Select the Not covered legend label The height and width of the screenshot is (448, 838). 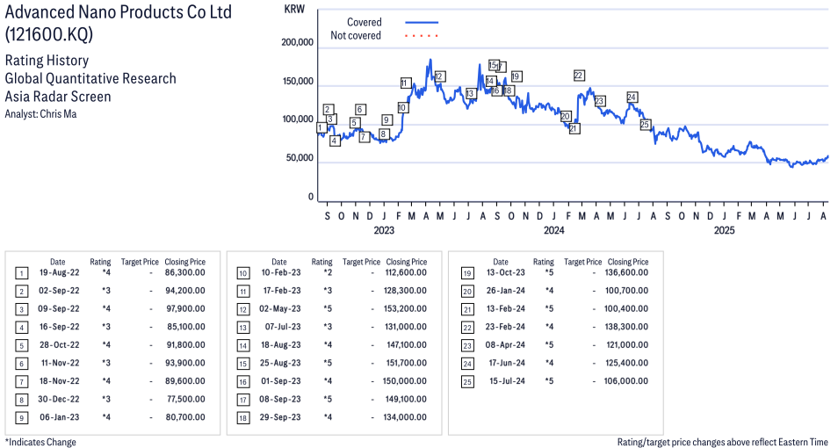tap(356, 36)
